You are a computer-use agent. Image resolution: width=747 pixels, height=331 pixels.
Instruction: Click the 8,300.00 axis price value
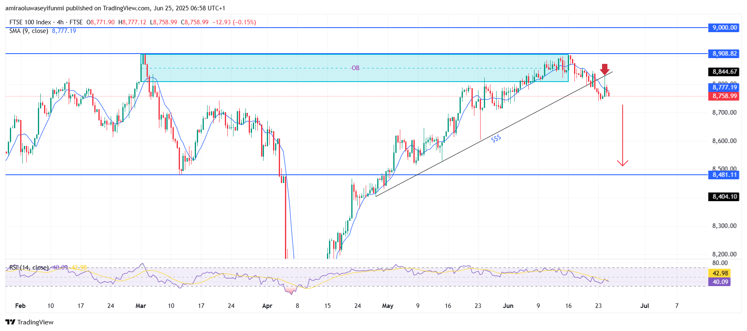tap(724, 226)
